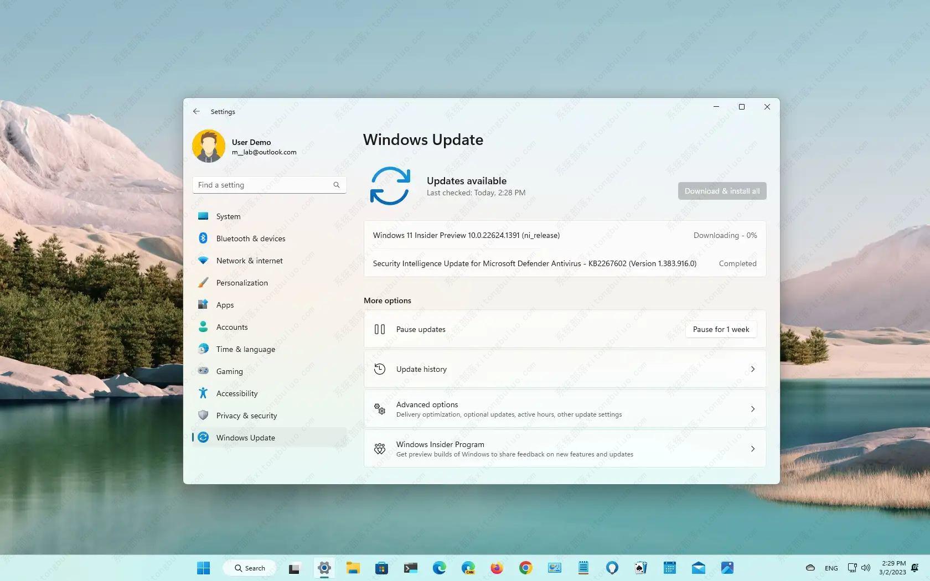Open the System settings category
The height and width of the screenshot is (581, 930).
tap(228, 216)
